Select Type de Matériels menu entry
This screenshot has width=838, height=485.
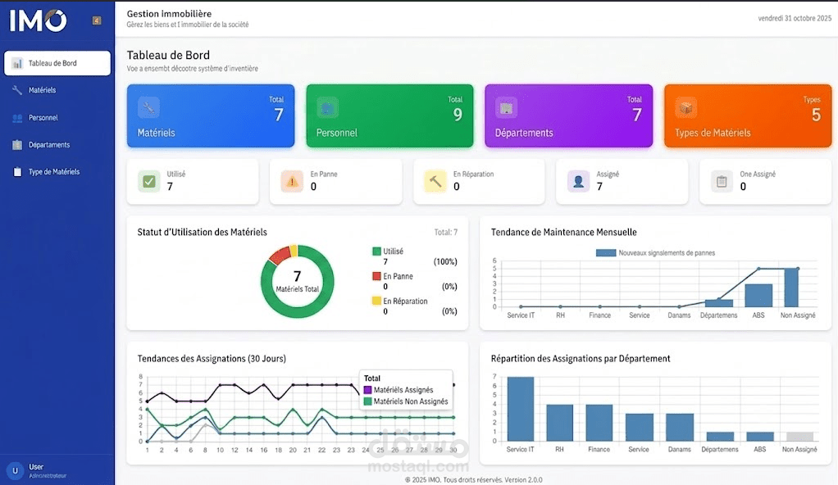click(x=57, y=171)
